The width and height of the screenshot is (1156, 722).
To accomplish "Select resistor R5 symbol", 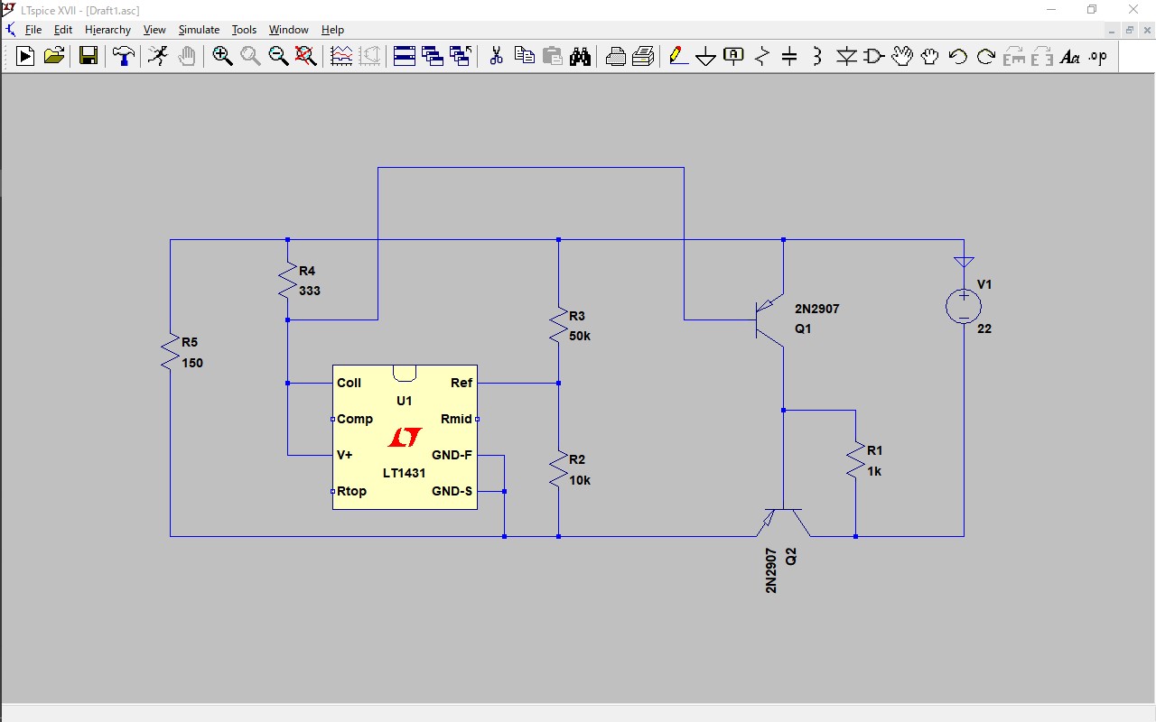I will (170, 352).
